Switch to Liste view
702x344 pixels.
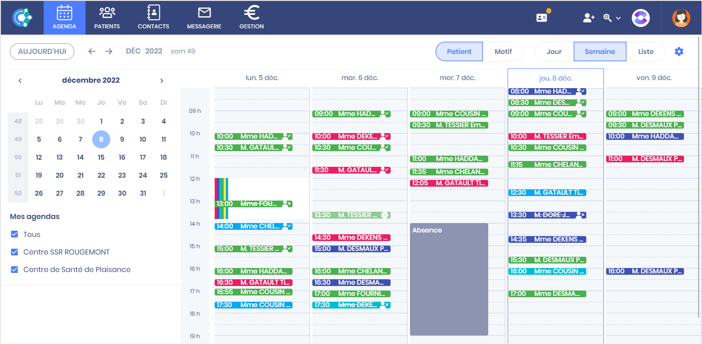645,52
